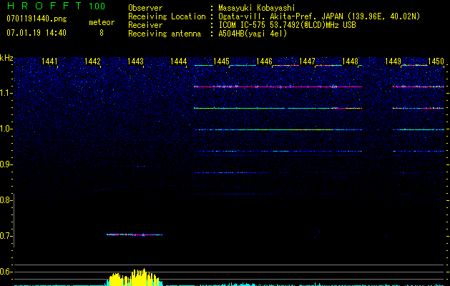Click the long green-red line just below 1.1 kHz
The image size is (450, 286).
pyautogui.click(x=278, y=108)
